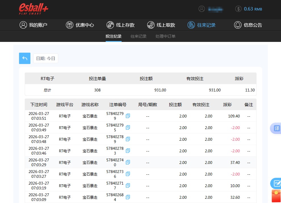Click the 优惠中心 promotions icon
281x203 pixels.
[70, 25]
